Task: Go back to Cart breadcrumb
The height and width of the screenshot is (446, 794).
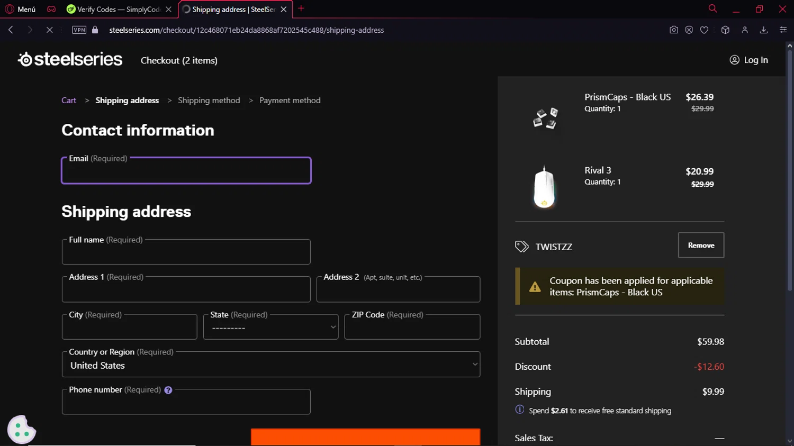Action: coord(69,101)
